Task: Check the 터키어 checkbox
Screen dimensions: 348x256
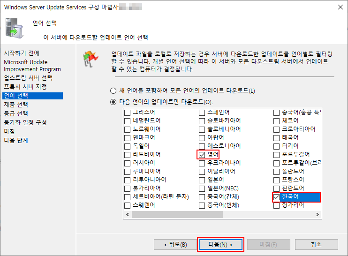Action: click(276, 146)
